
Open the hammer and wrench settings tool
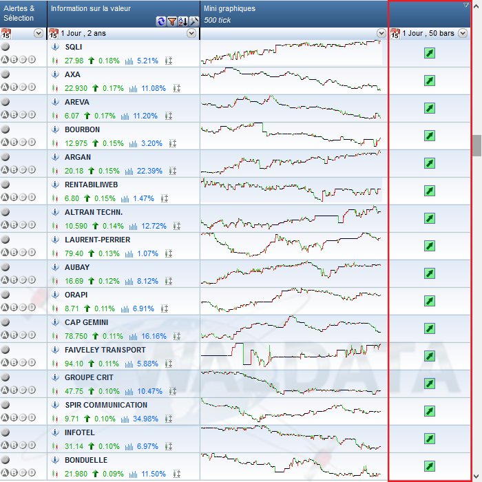coord(193,21)
